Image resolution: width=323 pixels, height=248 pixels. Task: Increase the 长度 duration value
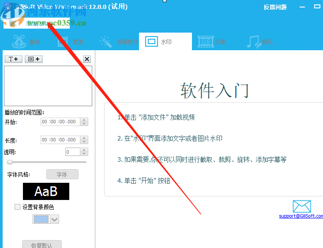[84, 138]
